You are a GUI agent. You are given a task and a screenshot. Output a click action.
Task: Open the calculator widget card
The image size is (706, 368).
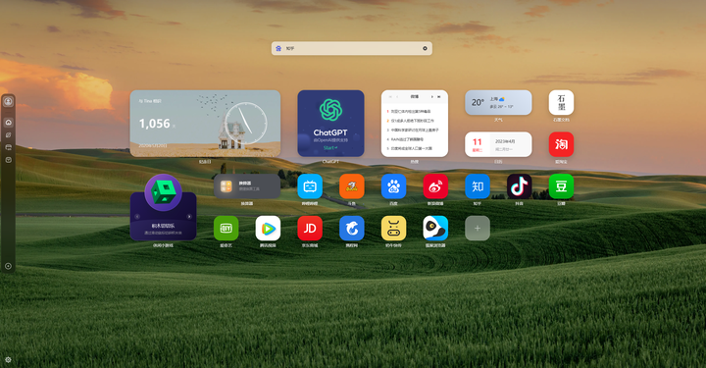247,186
